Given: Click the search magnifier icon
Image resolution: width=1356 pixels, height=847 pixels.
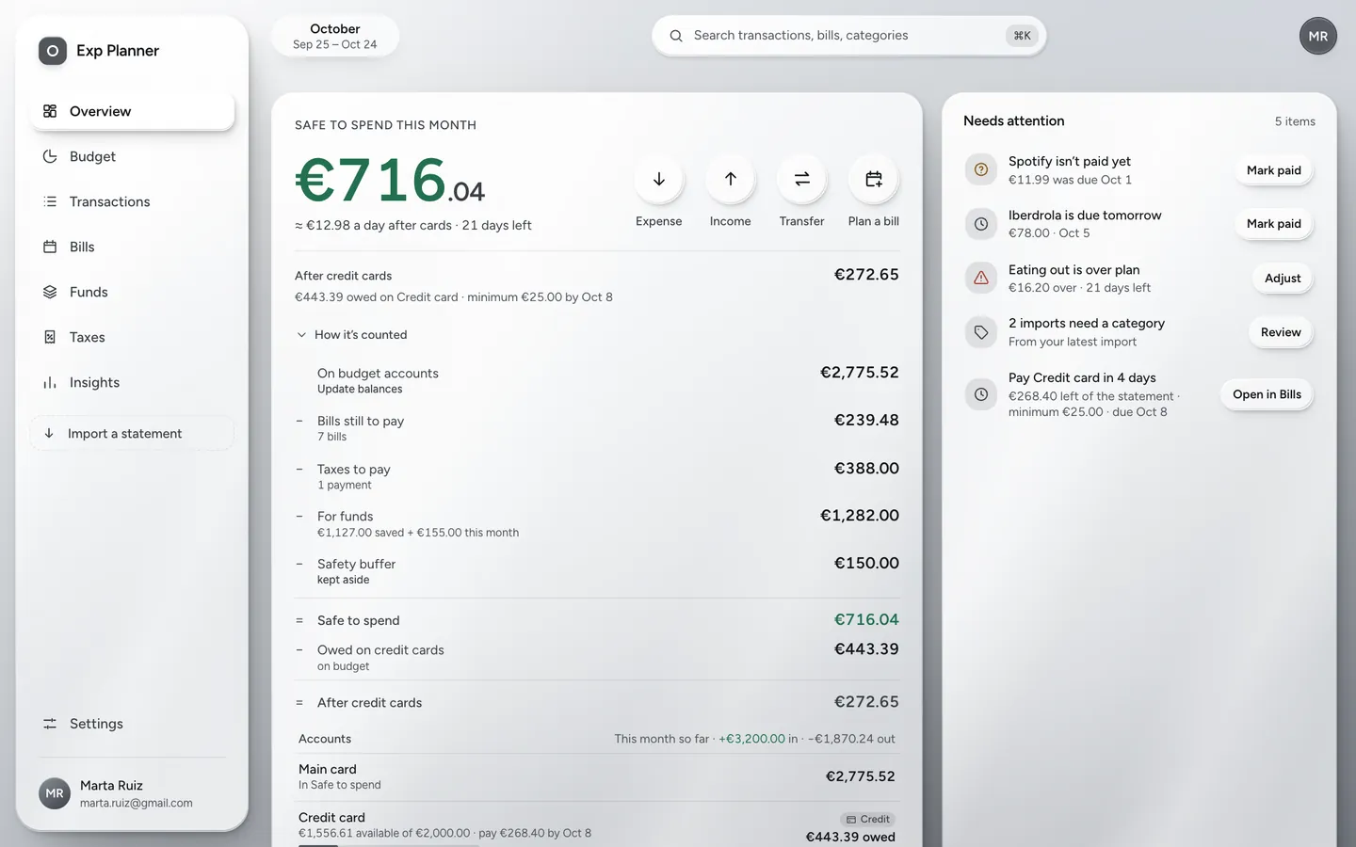Looking at the screenshot, I should [676, 36].
